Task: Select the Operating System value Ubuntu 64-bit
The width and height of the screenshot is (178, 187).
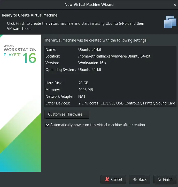Action: point(90,70)
